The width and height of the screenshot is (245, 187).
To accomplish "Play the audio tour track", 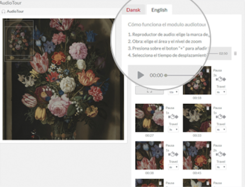I will pos(141,75).
